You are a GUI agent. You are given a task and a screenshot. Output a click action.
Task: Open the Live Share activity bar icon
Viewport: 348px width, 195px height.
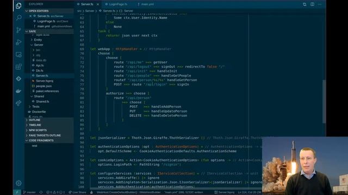pos(18,103)
